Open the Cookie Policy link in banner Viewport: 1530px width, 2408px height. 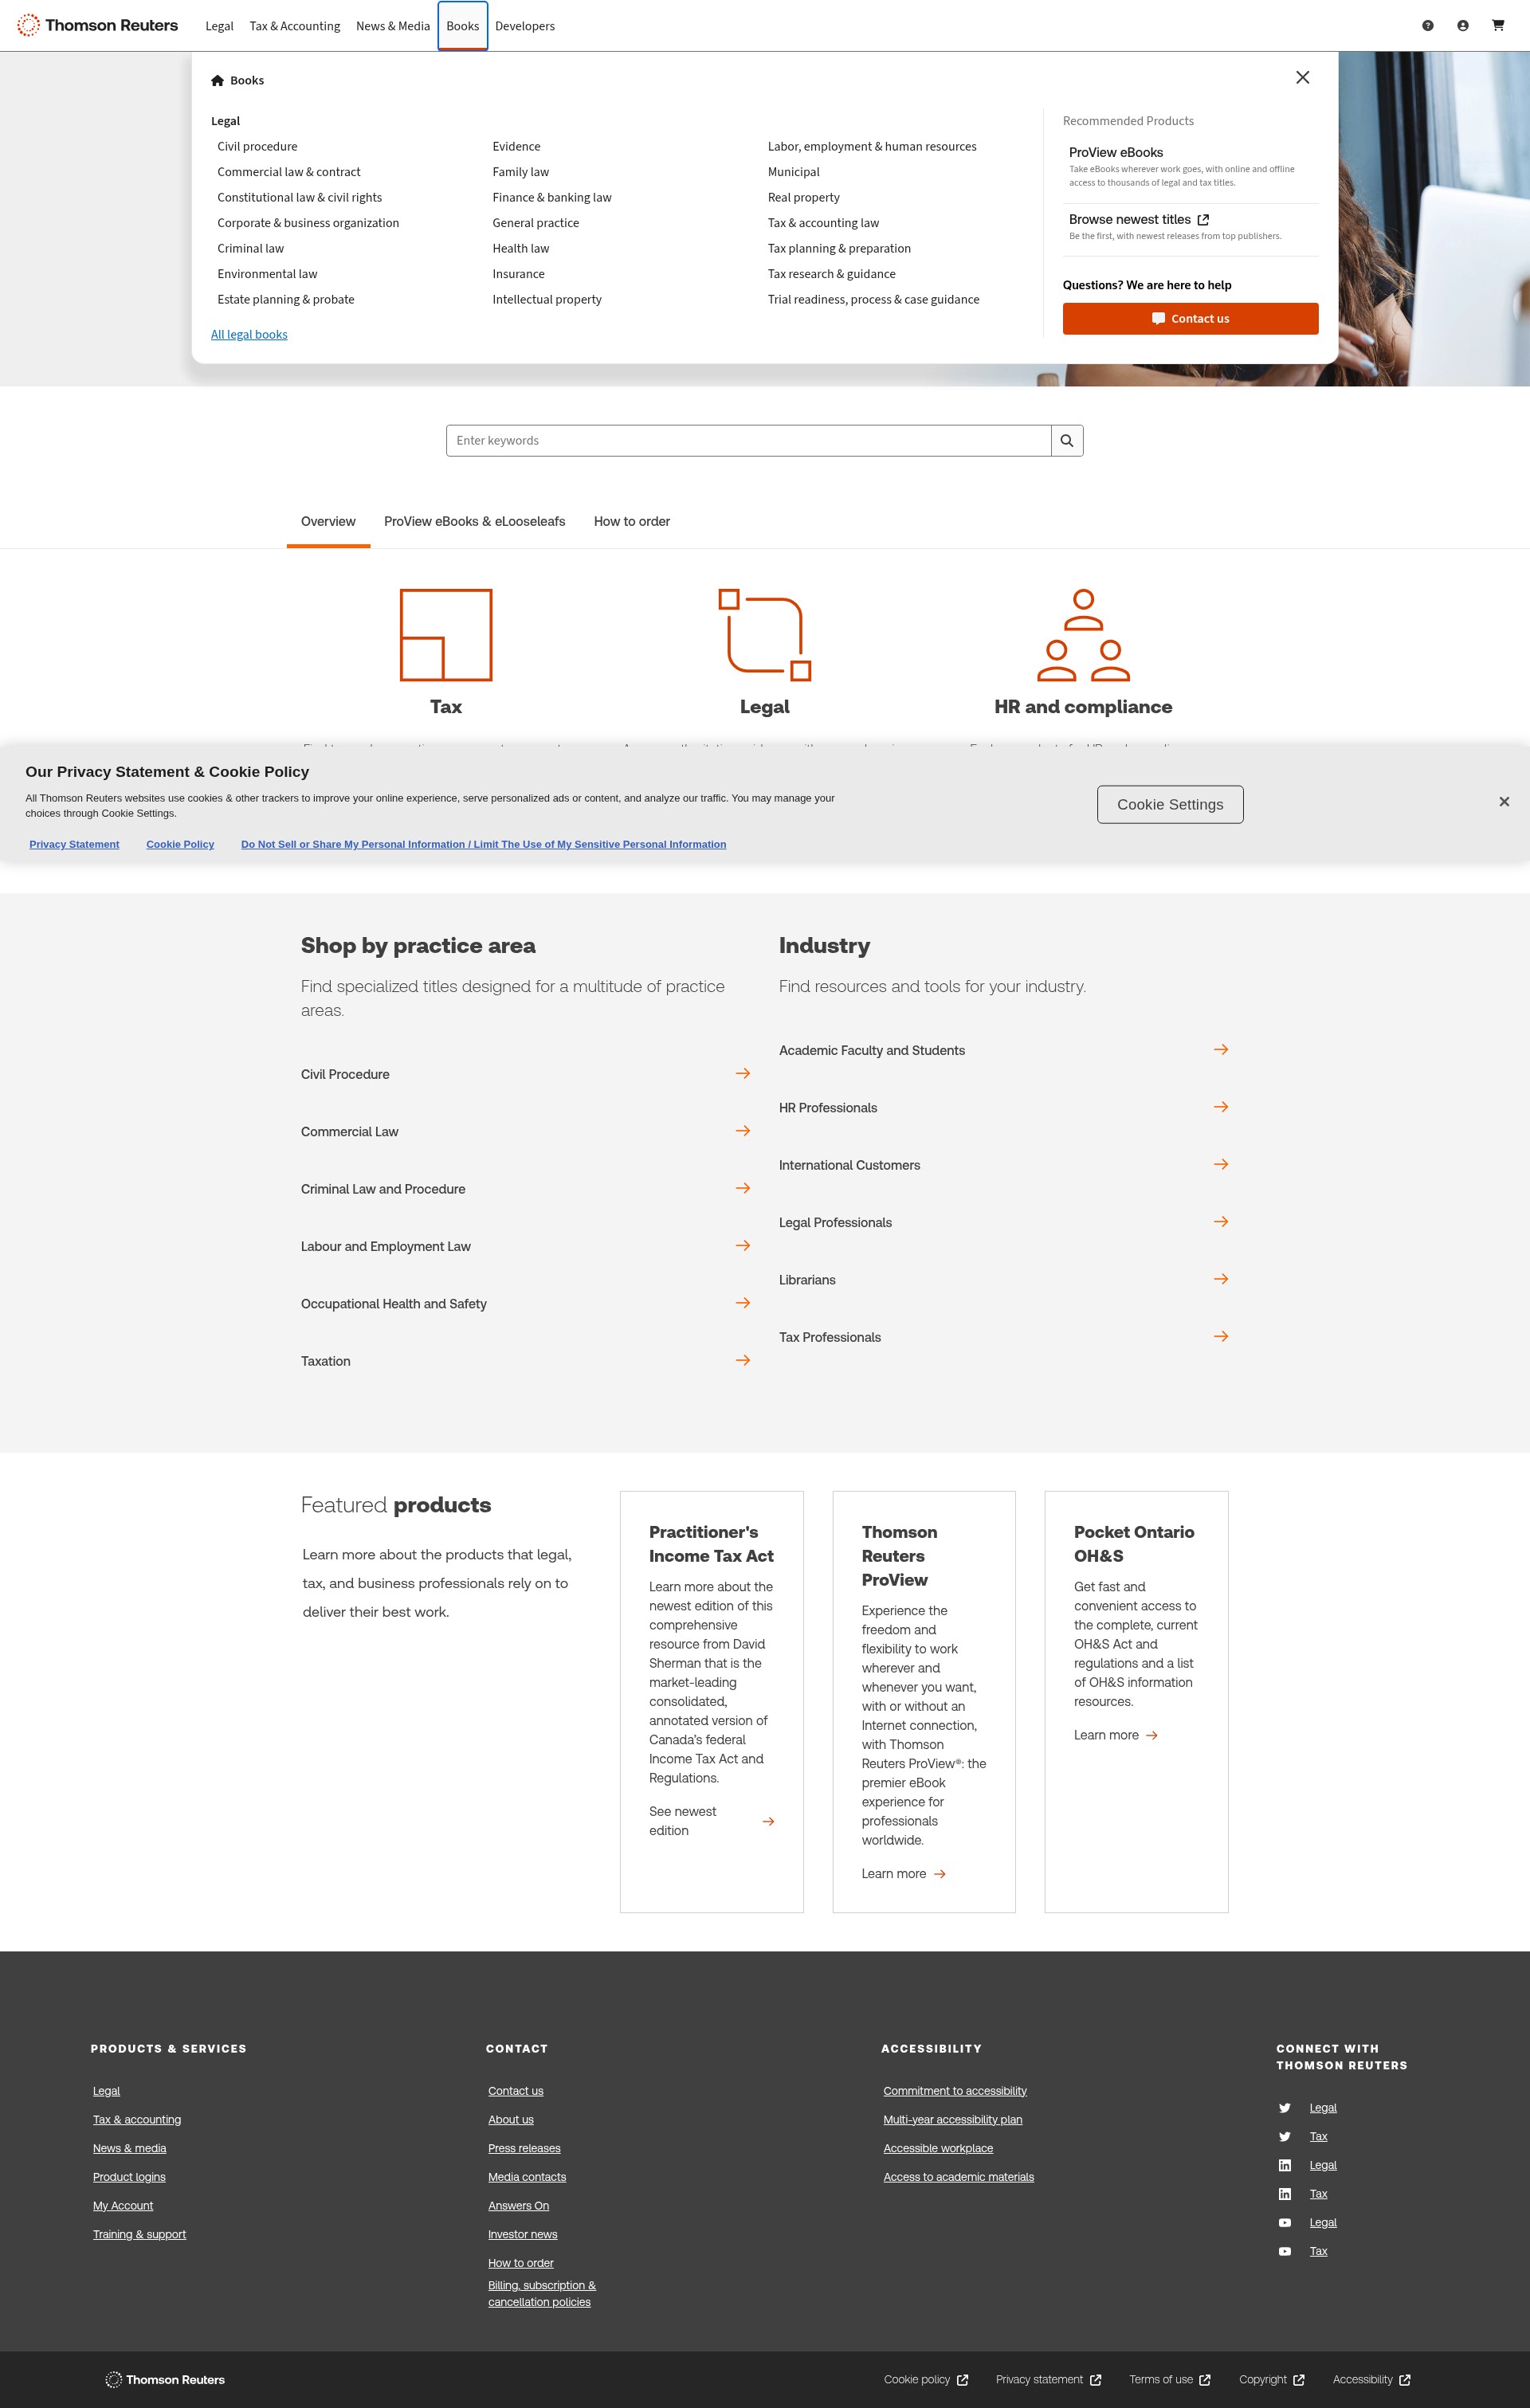(x=180, y=845)
